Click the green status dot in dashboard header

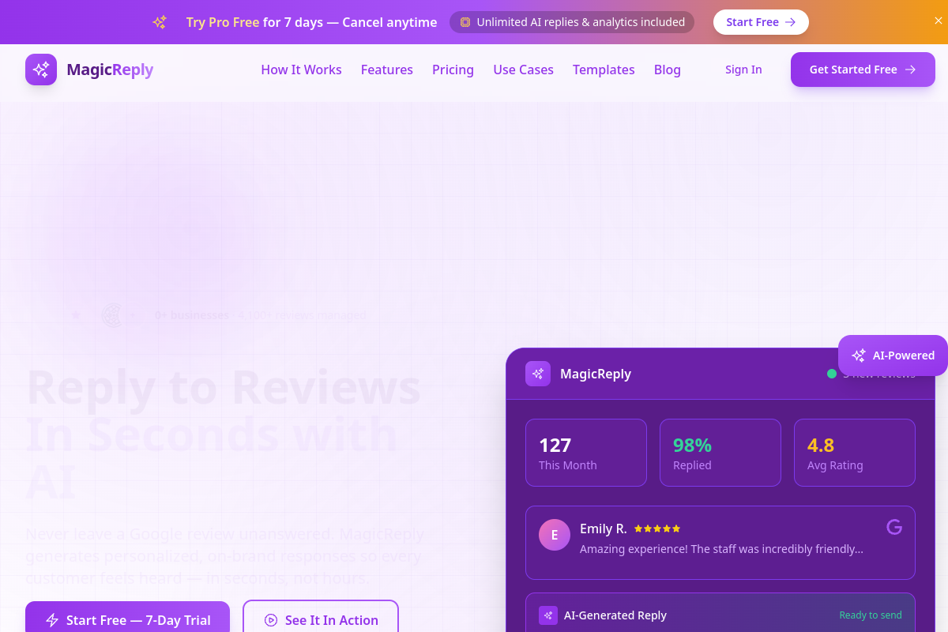coord(832,374)
